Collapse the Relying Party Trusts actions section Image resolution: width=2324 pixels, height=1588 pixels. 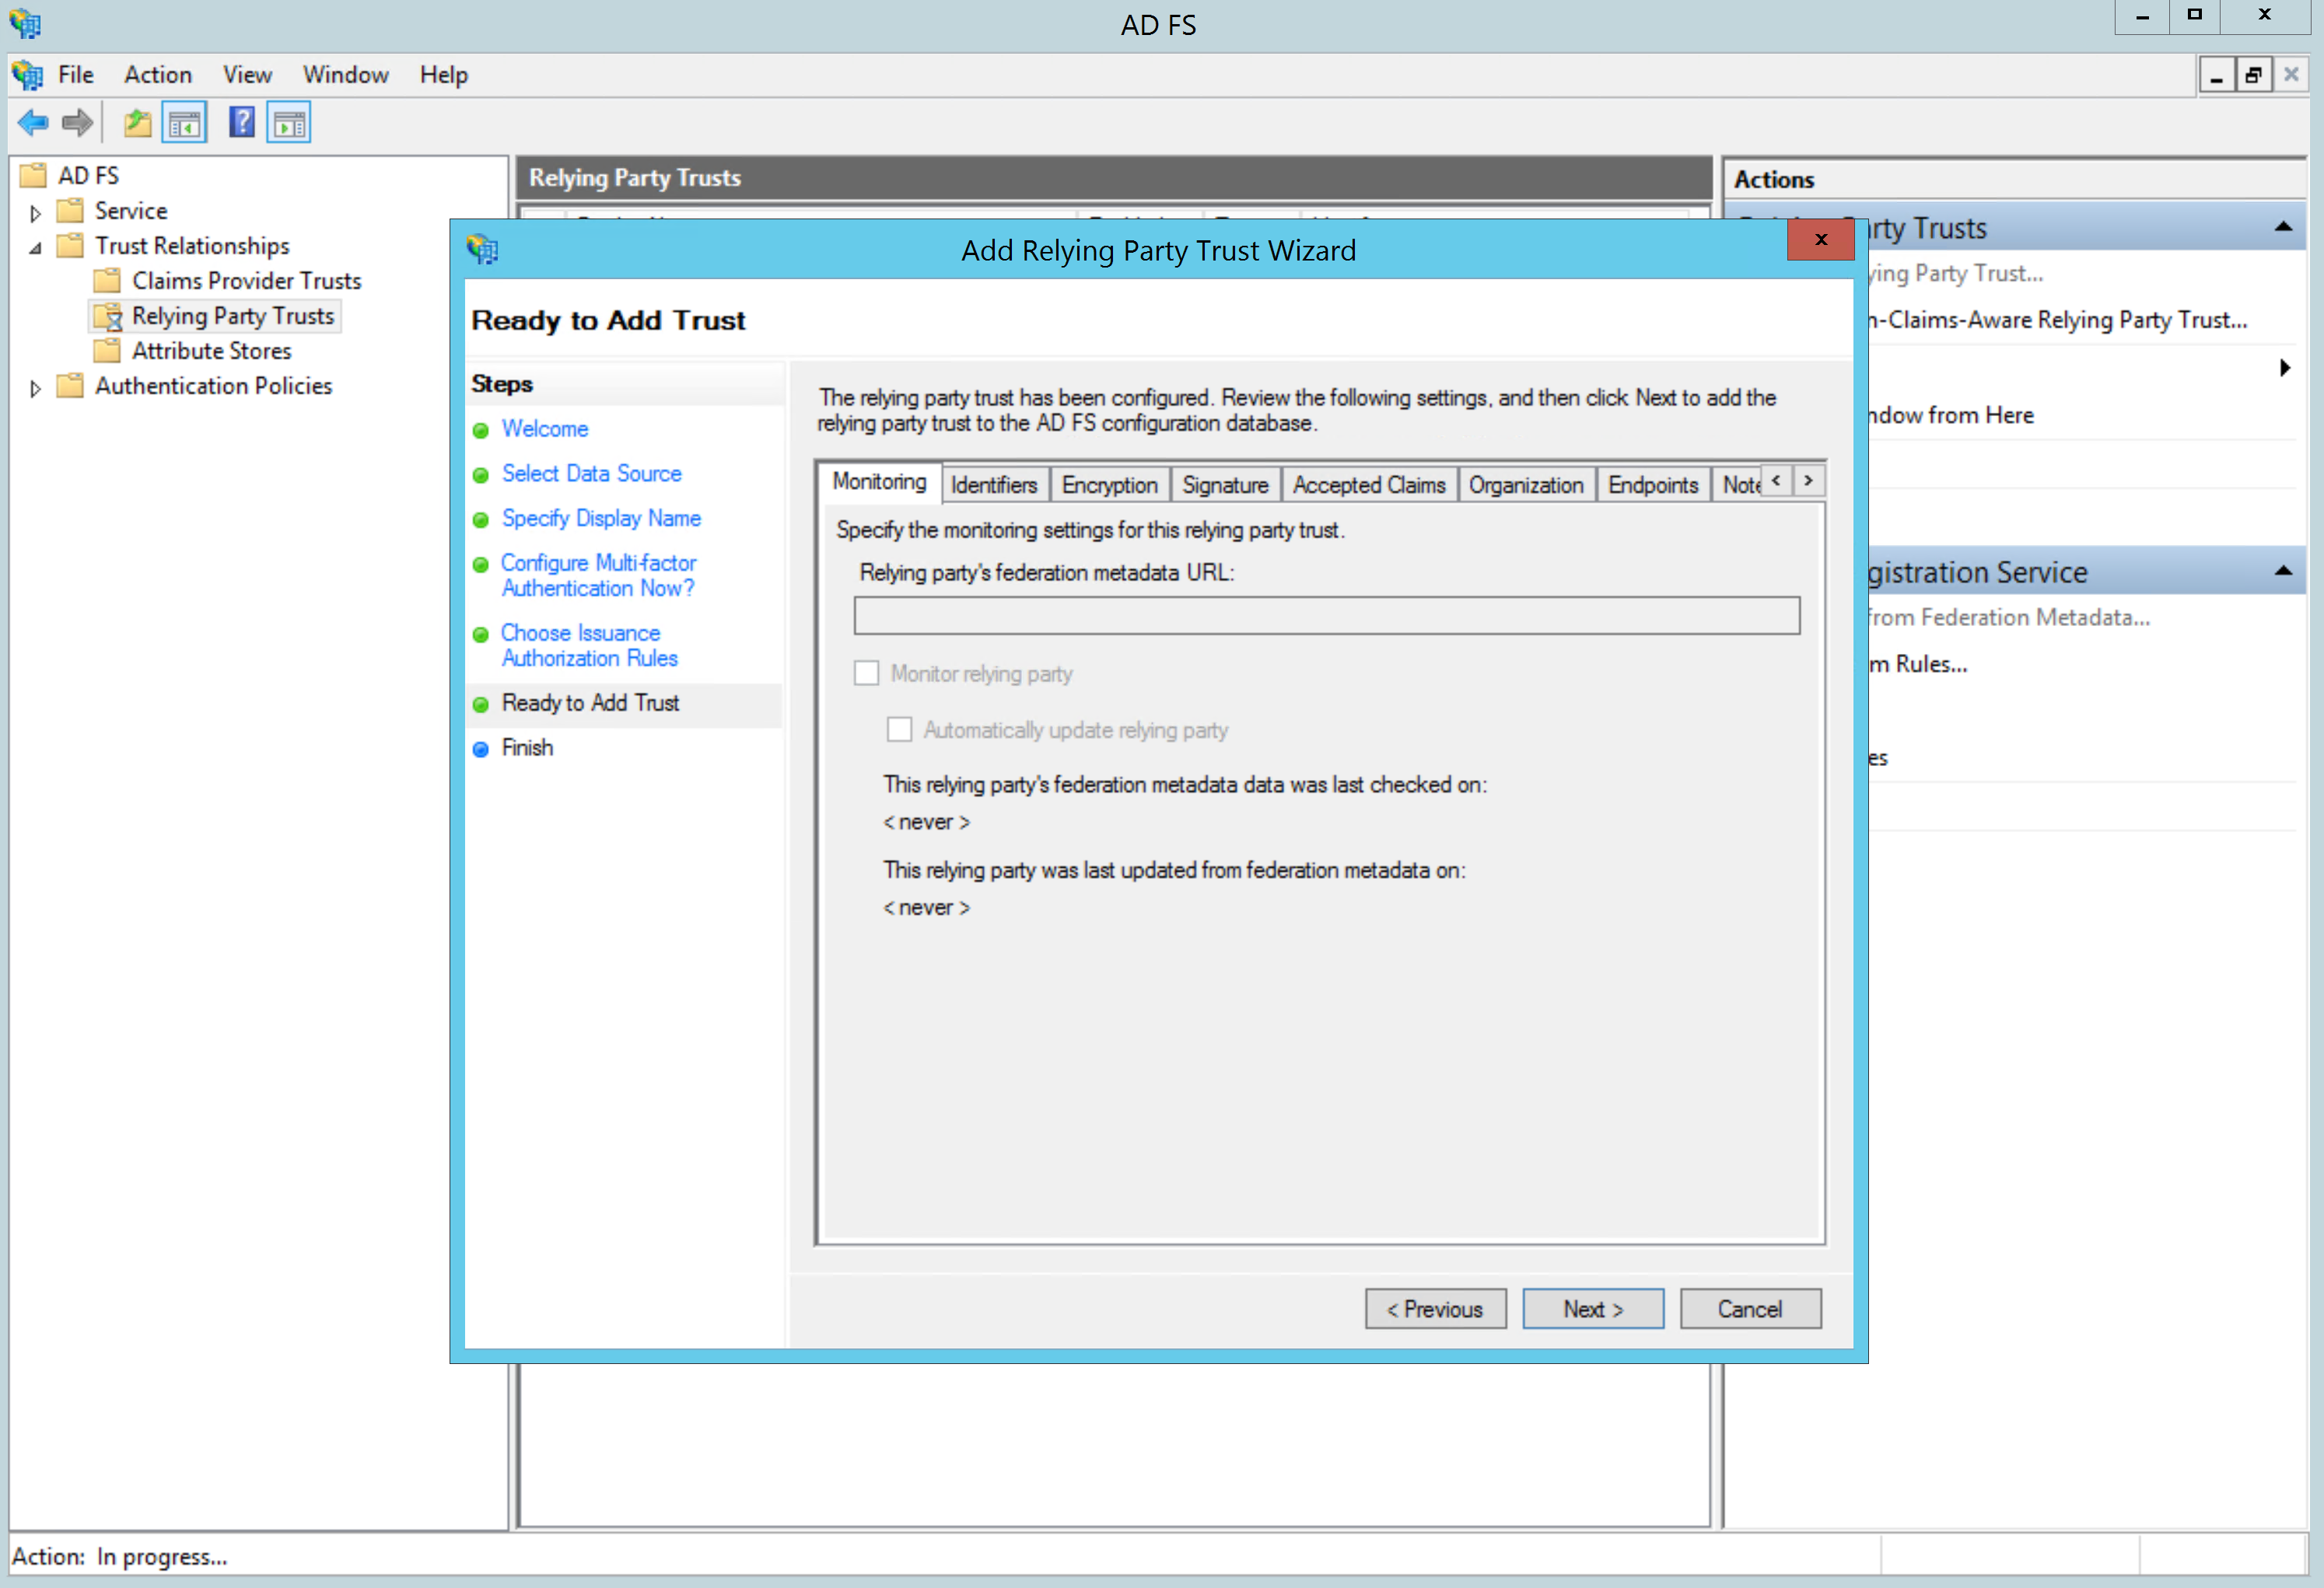2284,227
